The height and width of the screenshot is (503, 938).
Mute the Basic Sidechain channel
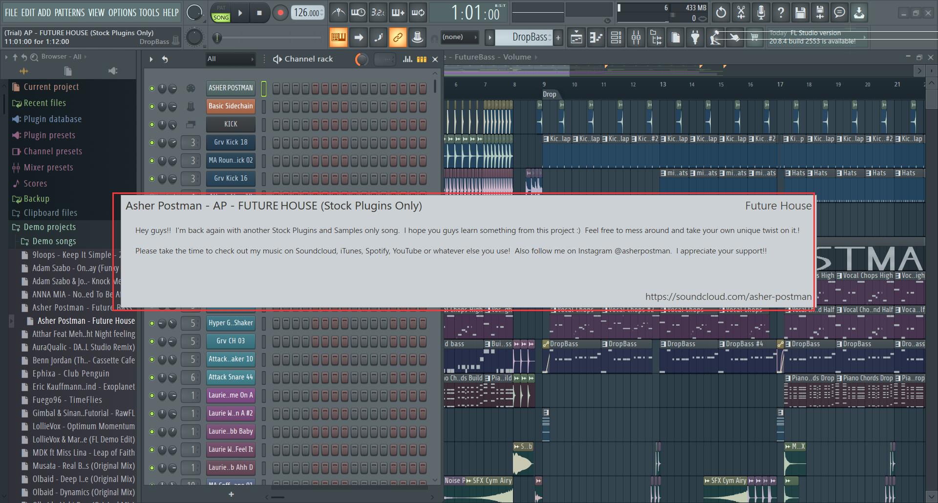152,106
